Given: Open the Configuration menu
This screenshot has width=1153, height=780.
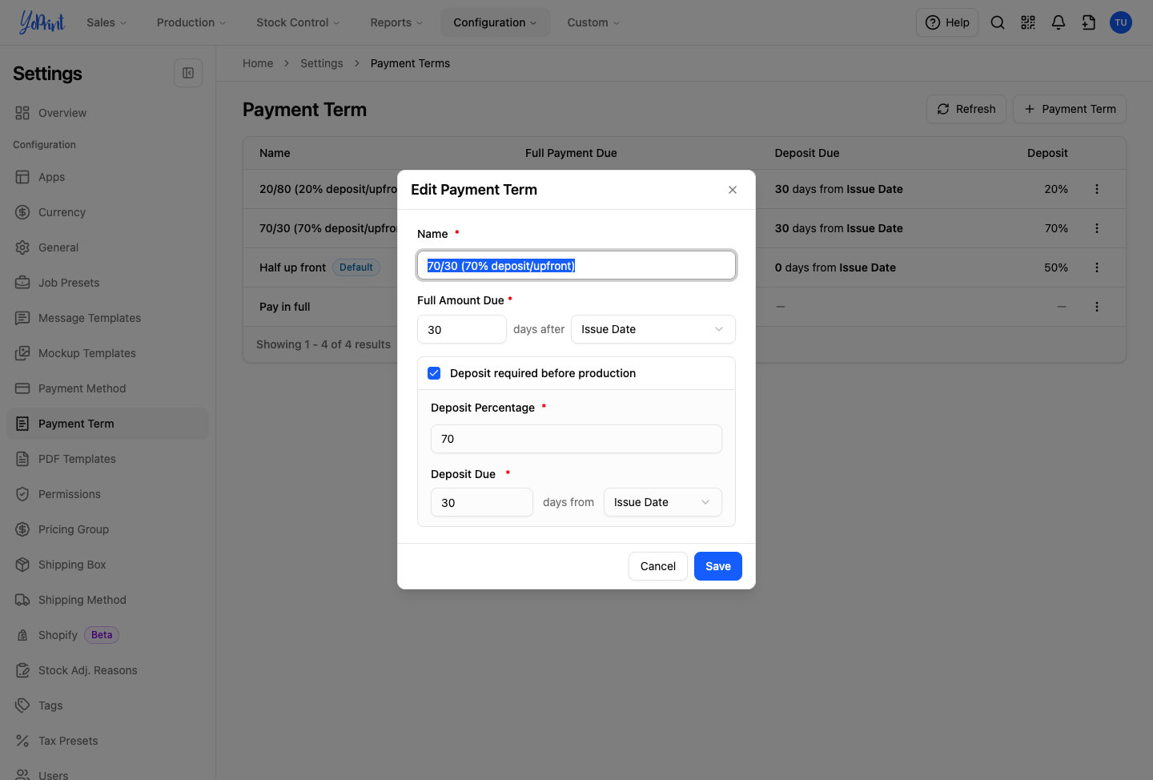Looking at the screenshot, I should [496, 22].
